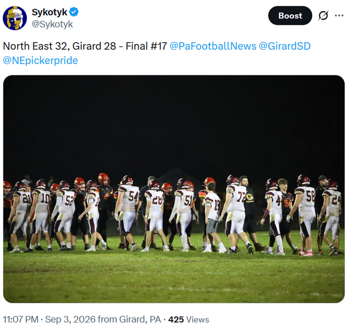Click the 425 Views count
347x329 pixels.
click(188, 320)
